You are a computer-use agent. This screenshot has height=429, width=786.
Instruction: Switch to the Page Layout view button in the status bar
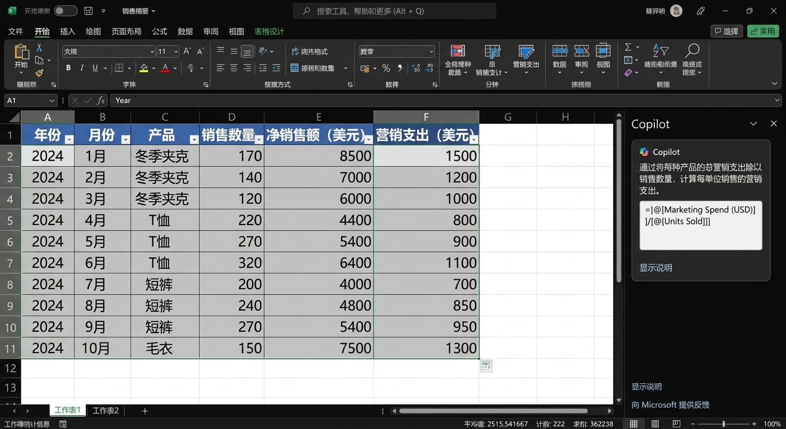655,424
